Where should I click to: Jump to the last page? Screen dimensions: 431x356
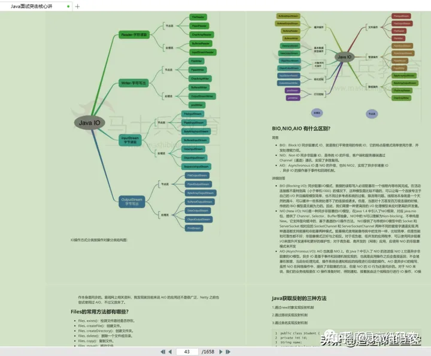(228, 352)
